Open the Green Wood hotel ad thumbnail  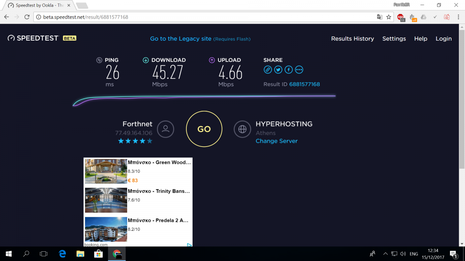pos(106,171)
